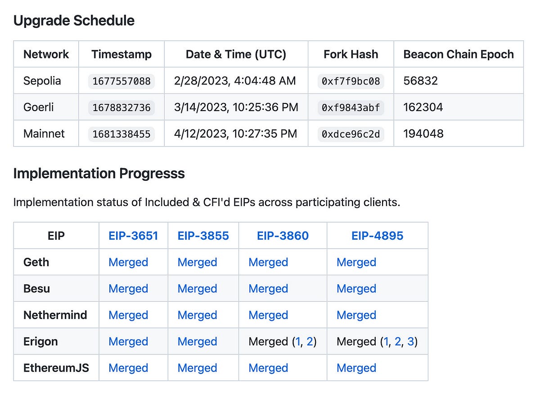Open link 3 in Erigon's EIP-4895 cell
Image resolution: width=540 pixels, height=394 pixels.
tap(410, 342)
